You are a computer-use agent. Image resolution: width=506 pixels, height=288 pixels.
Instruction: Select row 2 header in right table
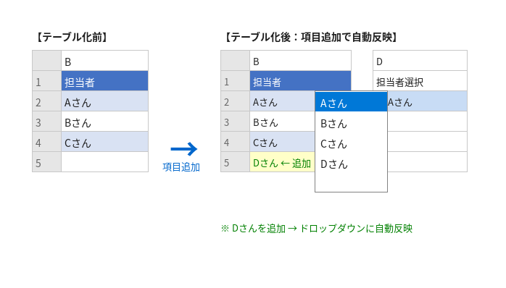(236, 101)
